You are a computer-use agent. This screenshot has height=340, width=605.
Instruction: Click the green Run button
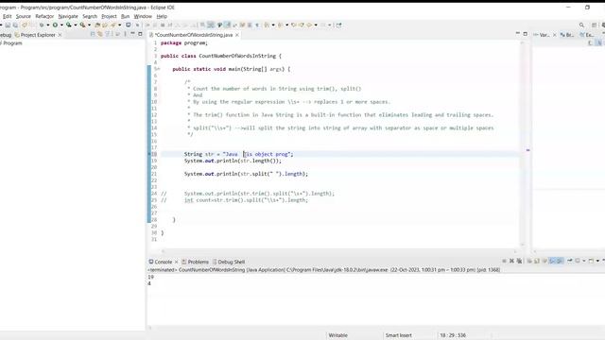click(55, 25)
